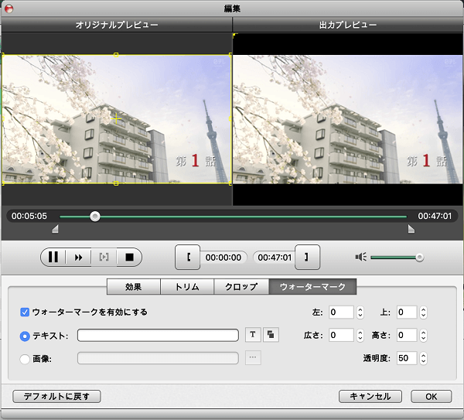This screenshot has width=464, height=420.
Task: Click the watermark text input field
Action: 158,335
